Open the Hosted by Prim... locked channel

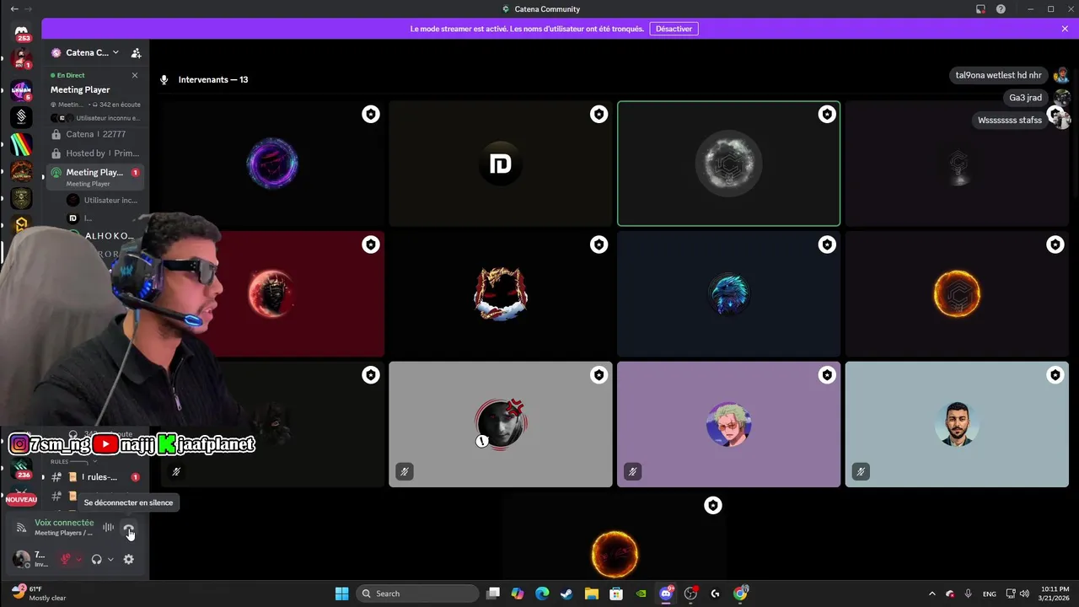[94, 153]
